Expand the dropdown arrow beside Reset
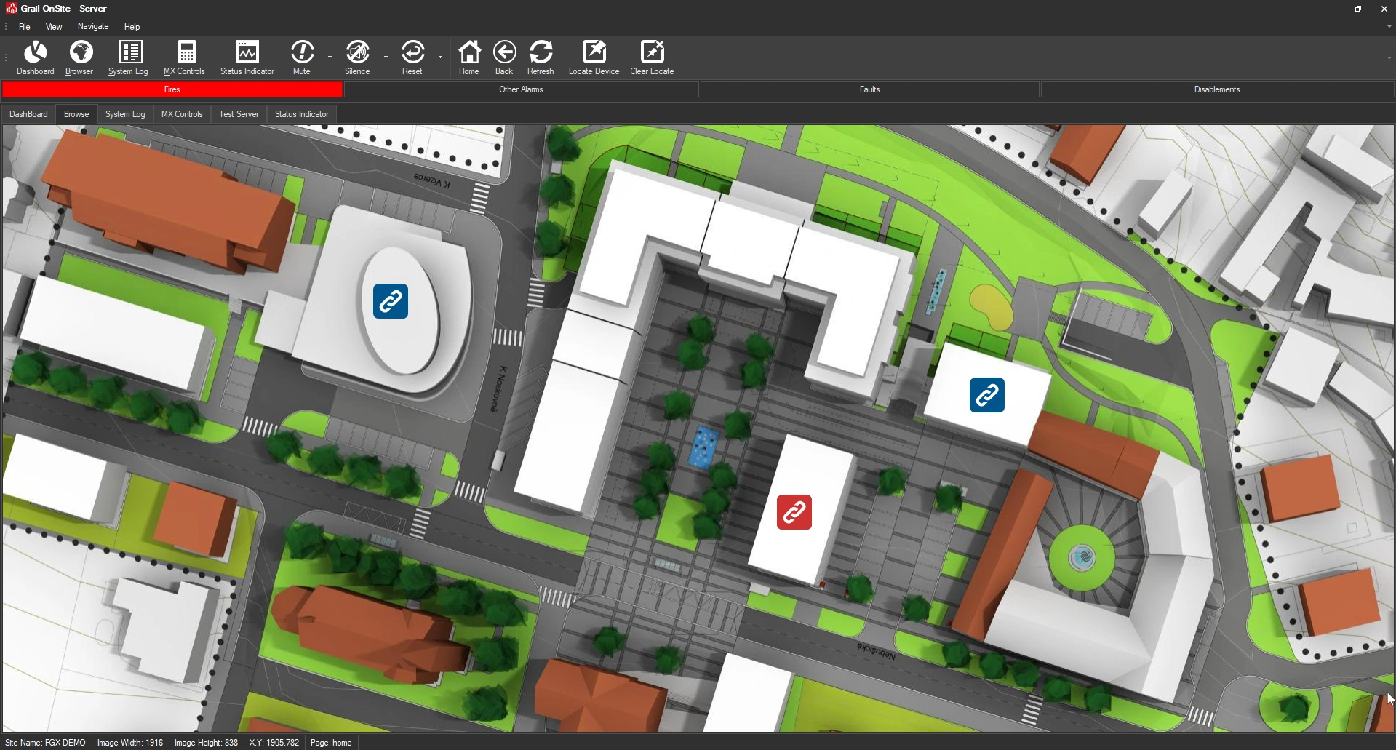Screen dimensions: 1396x750 [441, 57]
